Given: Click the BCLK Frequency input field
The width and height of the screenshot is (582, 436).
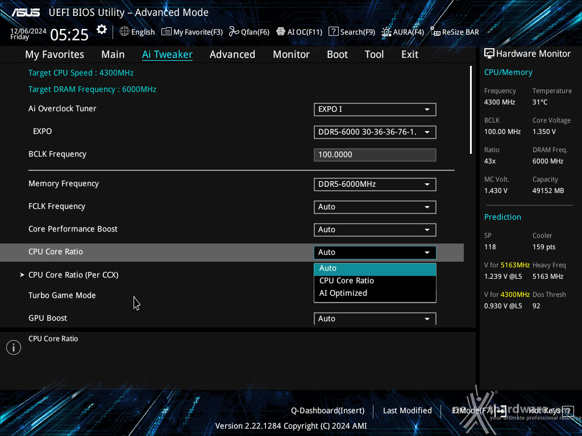Looking at the screenshot, I should coord(375,154).
